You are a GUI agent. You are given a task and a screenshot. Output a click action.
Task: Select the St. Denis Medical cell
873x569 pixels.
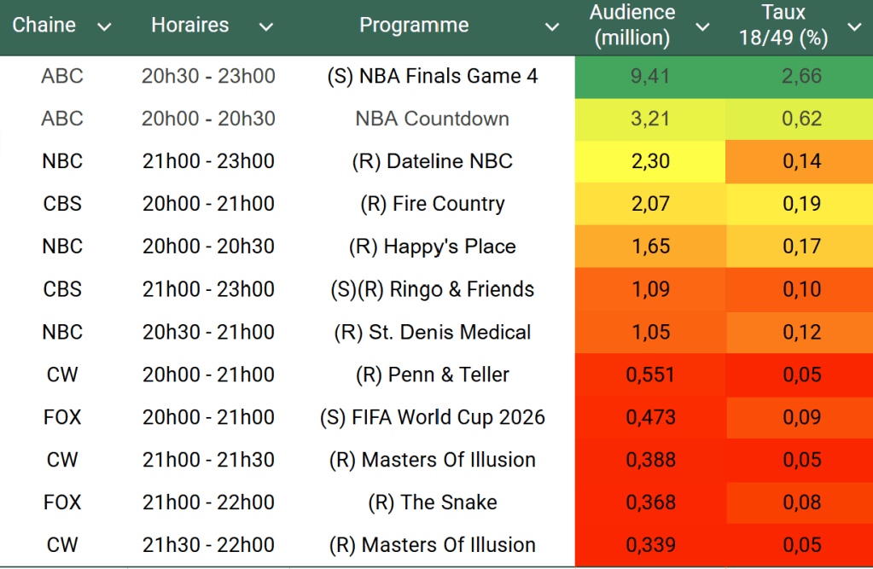(x=433, y=332)
